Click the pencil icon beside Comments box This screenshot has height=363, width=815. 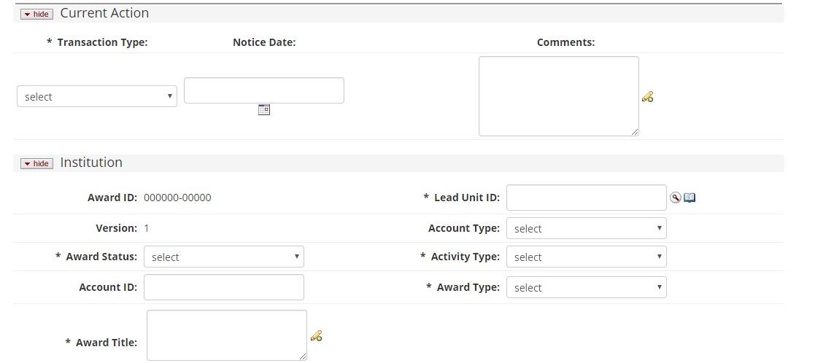click(x=647, y=97)
